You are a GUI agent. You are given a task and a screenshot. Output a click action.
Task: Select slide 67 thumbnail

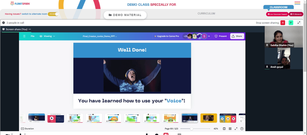coord(151,118)
